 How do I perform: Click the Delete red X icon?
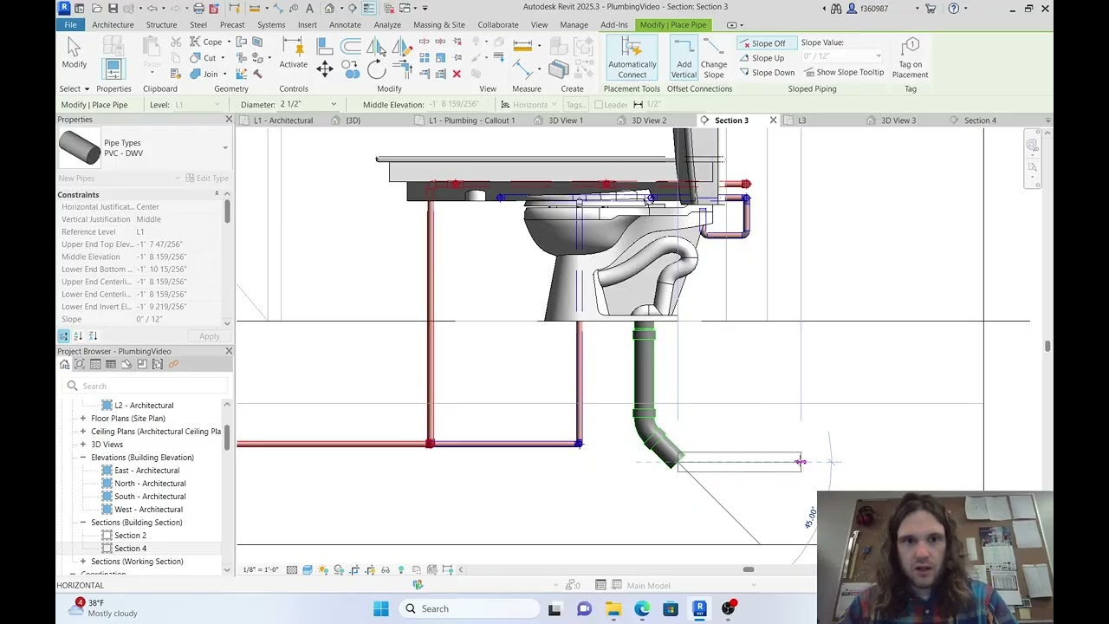(457, 75)
